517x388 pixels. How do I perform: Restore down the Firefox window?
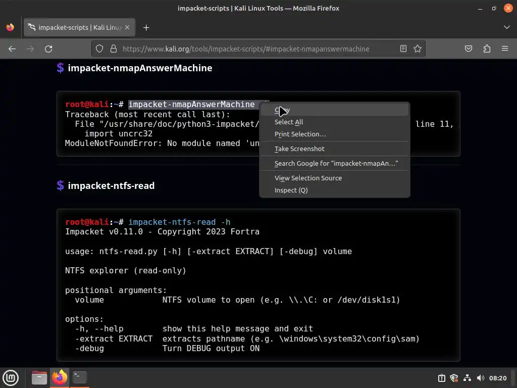point(494,8)
